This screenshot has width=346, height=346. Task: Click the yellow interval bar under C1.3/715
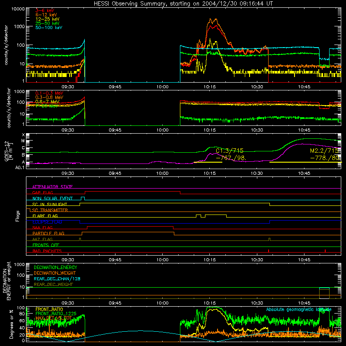tap(208, 162)
